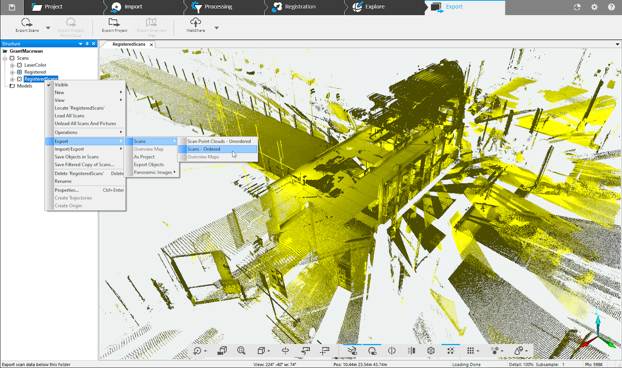
Task: Open view tab list dropdown arrow
Action: [617, 44]
